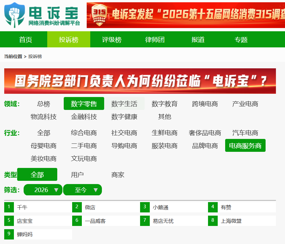This screenshot has height=244, width=285.
Task: Open the 律师团 nav item
Action: point(155,40)
